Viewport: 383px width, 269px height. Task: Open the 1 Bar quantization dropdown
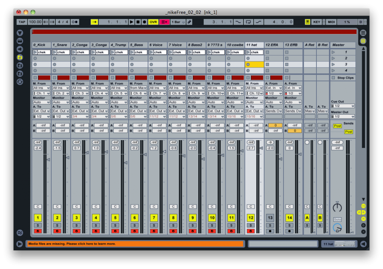[176, 22]
